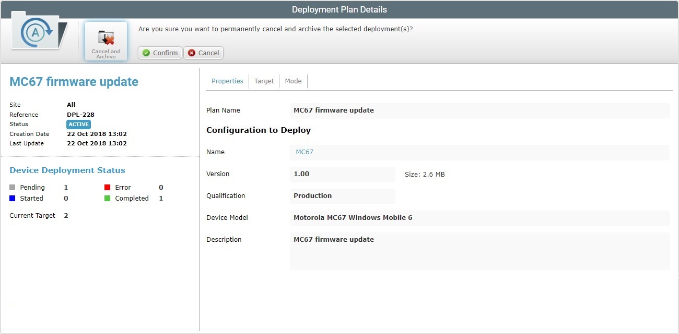The height and width of the screenshot is (334, 679).
Task: Click the green Completed status square
Action: tap(108, 198)
